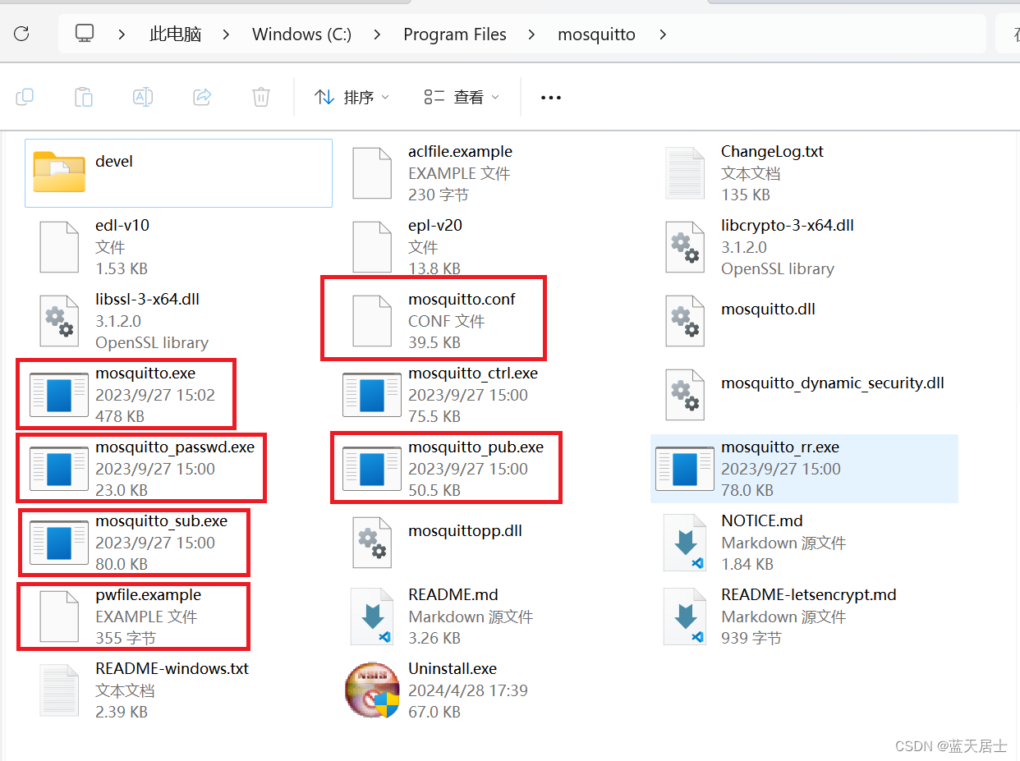Image resolution: width=1020 pixels, height=761 pixels.
Task: Select the mosquitto_ctrl.exe file icon
Action: 372,394
